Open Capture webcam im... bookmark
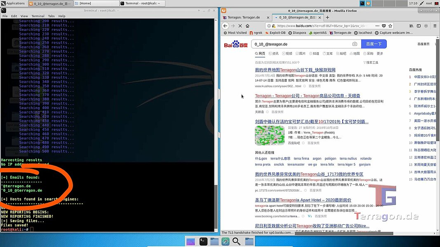Image resolution: width=440 pixels, height=247 pixels. coord(394,33)
